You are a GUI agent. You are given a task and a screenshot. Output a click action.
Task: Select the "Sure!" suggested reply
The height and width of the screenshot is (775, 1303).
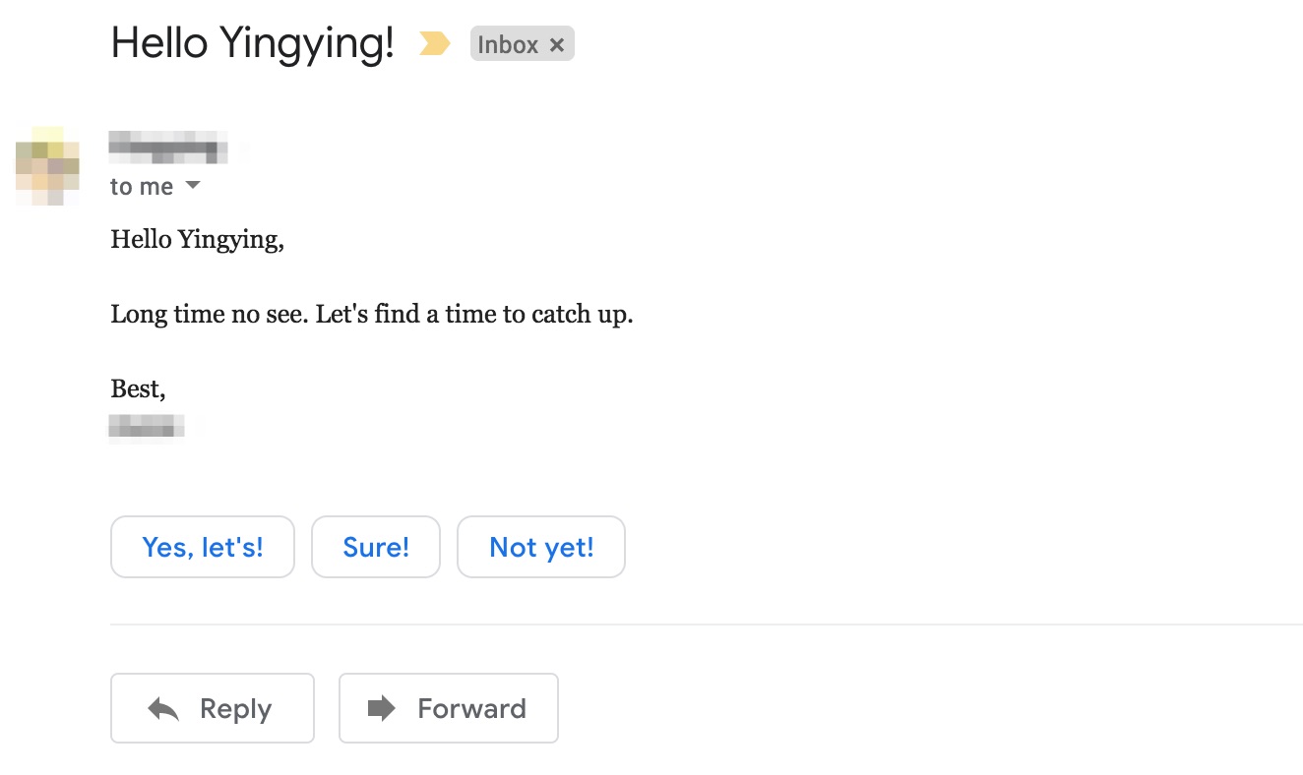pos(376,547)
